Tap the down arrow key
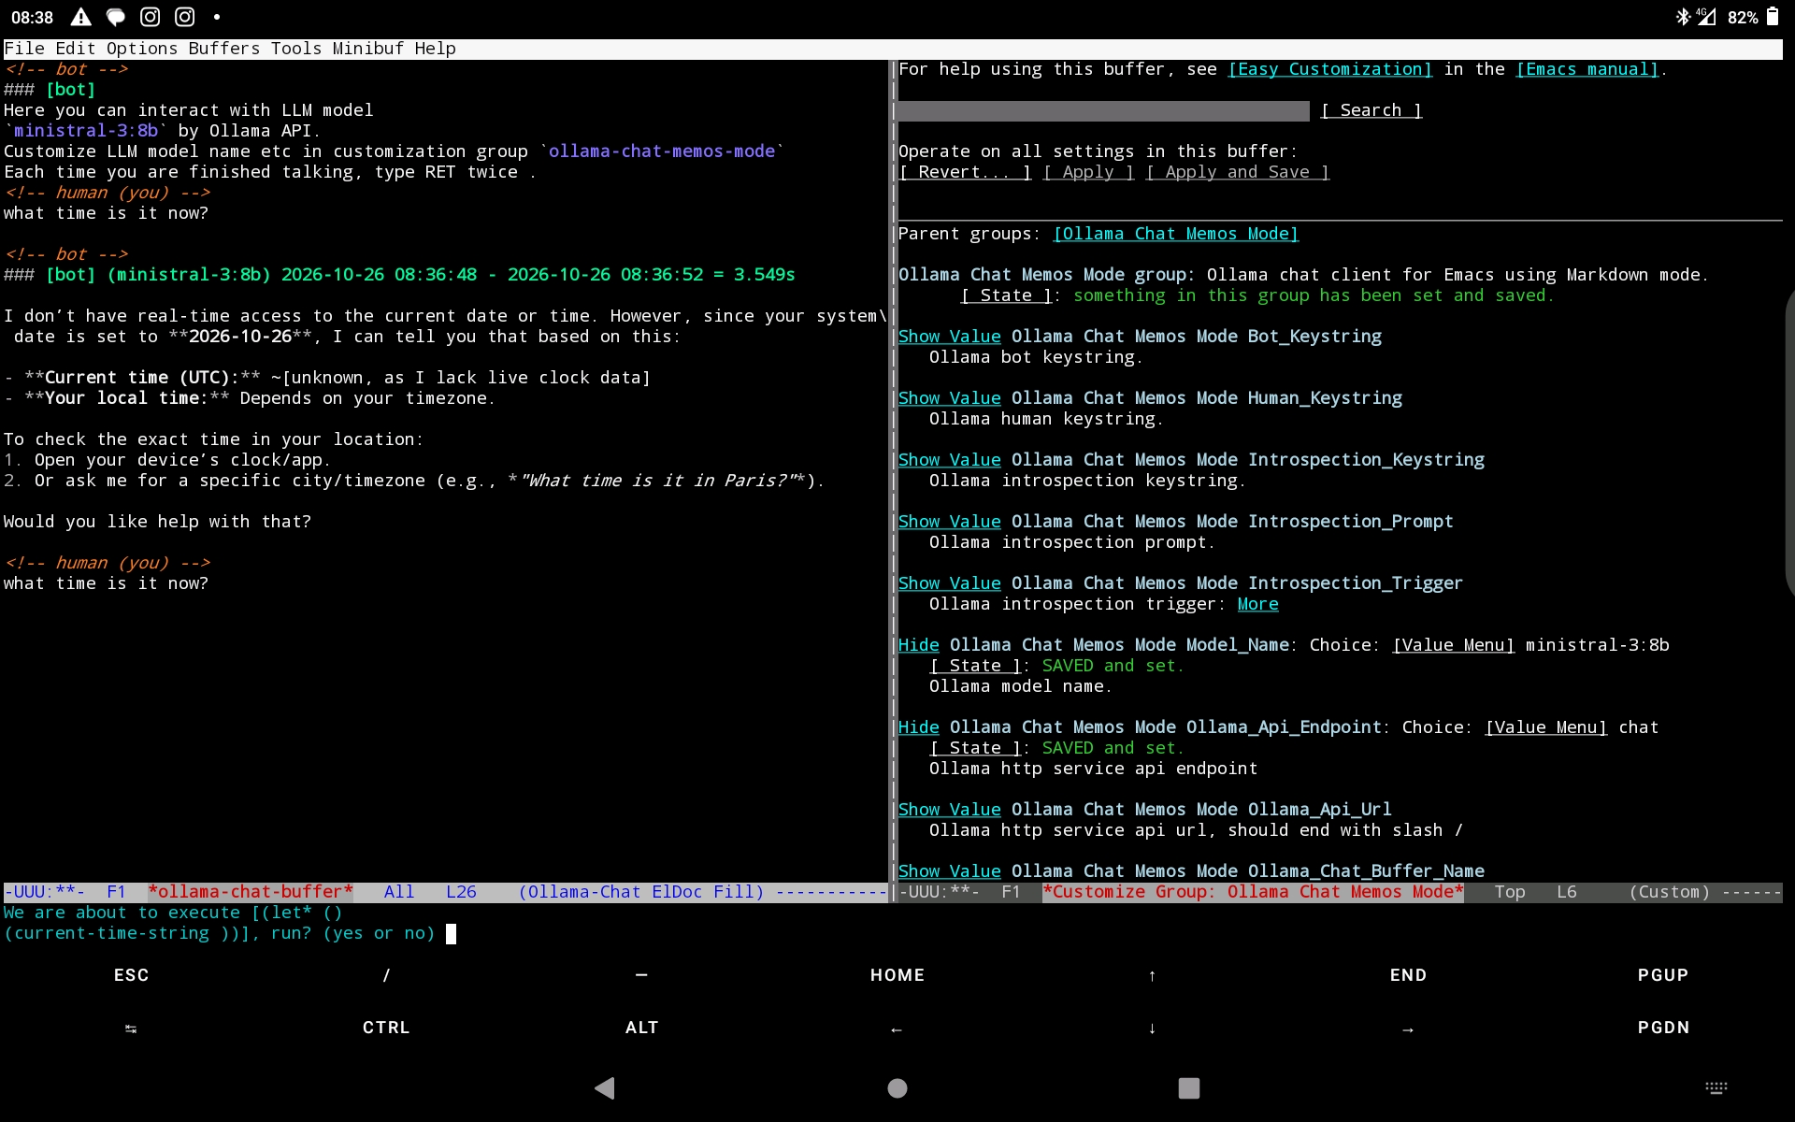Viewport: 1795px width, 1122px height. (x=1152, y=1028)
